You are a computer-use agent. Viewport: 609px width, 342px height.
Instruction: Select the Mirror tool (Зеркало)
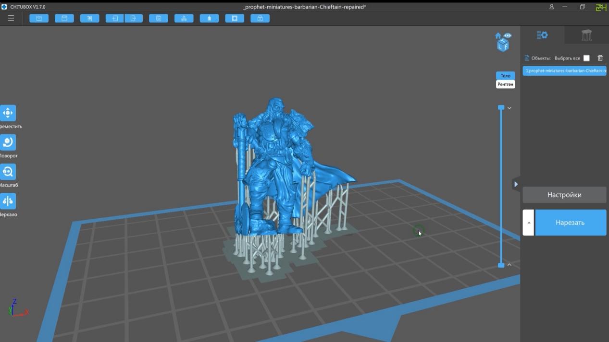click(x=8, y=200)
